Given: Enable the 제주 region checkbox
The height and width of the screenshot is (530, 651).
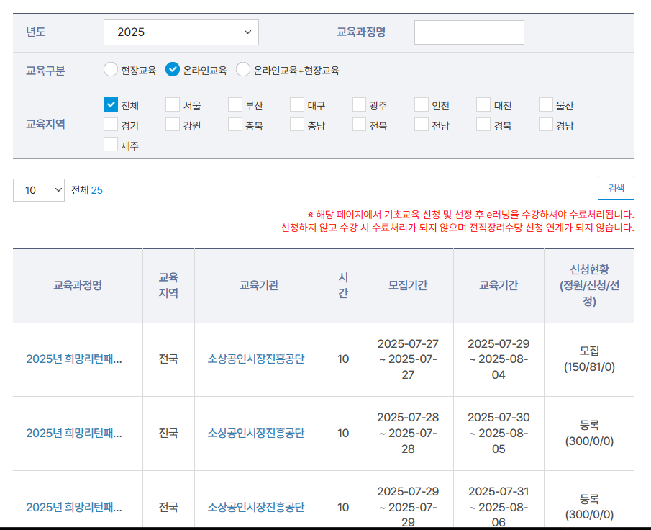Looking at the screenshot, I should [x=109, y=145].
